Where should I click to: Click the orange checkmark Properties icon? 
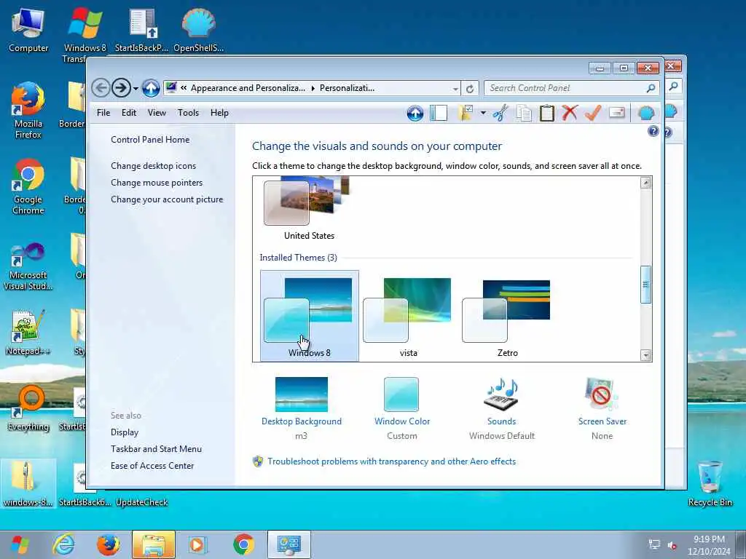[x=592, y=113]
